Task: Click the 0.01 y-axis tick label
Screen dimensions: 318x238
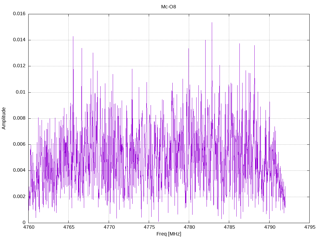Action: 21,92
